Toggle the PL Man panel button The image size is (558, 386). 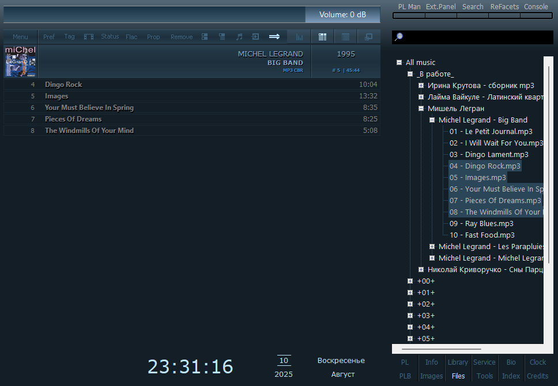pyautogui.click(x=409, y=7)
